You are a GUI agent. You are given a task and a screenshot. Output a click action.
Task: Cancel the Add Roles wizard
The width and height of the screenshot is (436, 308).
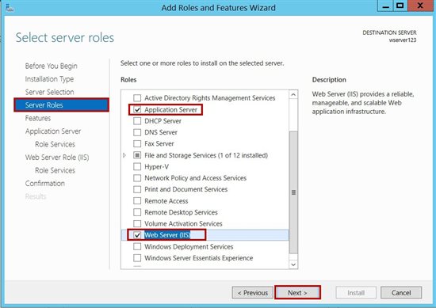[401, 293]
